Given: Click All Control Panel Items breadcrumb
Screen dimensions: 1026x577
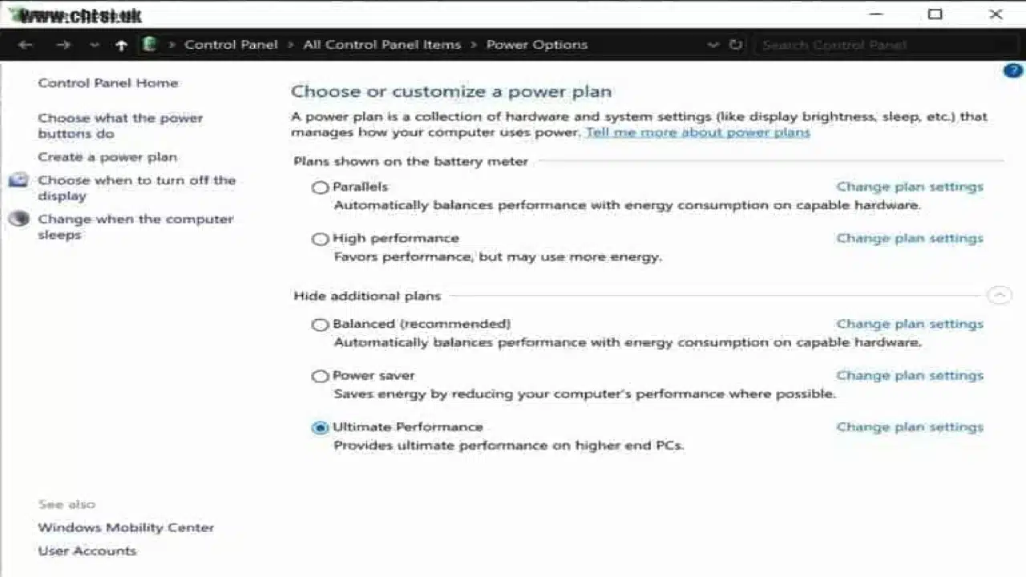Looking at the screenshot, I should tap(382, 45).
